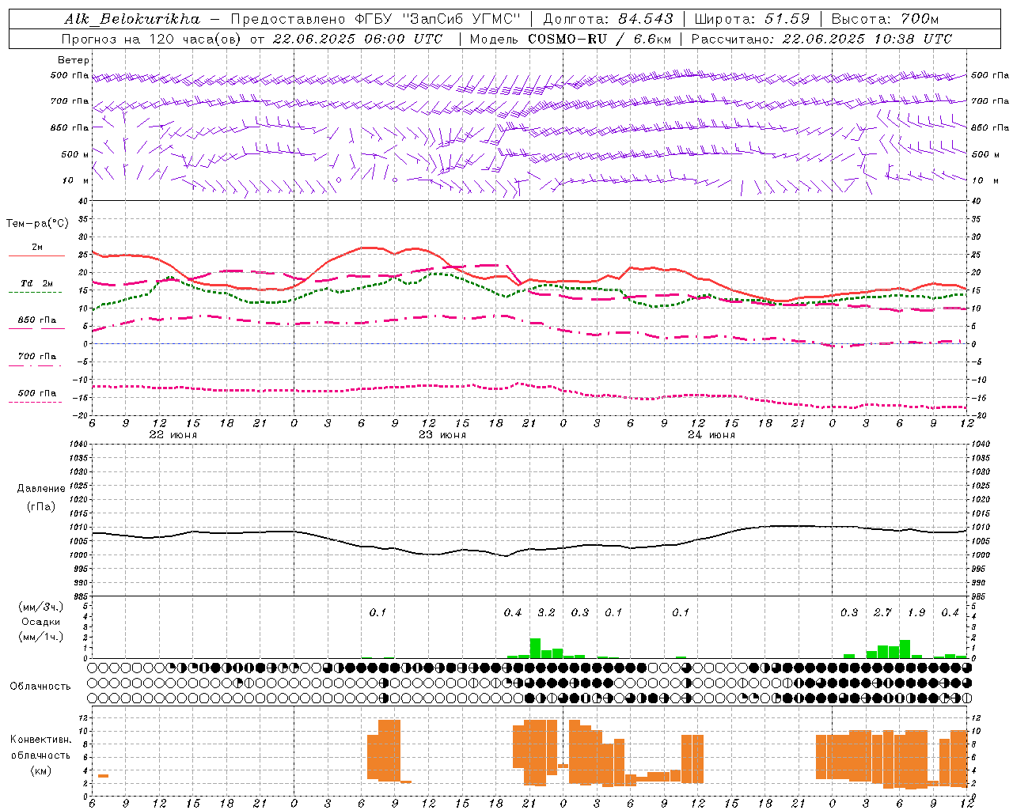1013x810 pixels.
Task: Click the longitude value Долгота: 84.543
Action: (609, 18)
